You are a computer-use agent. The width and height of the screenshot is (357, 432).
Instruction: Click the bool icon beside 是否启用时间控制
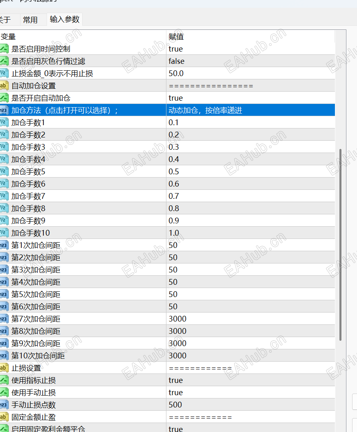pyautogui.click(x=4, y=49)
